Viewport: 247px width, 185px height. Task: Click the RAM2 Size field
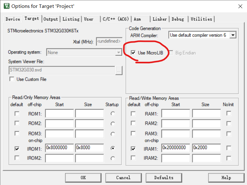tap(206, 123)
